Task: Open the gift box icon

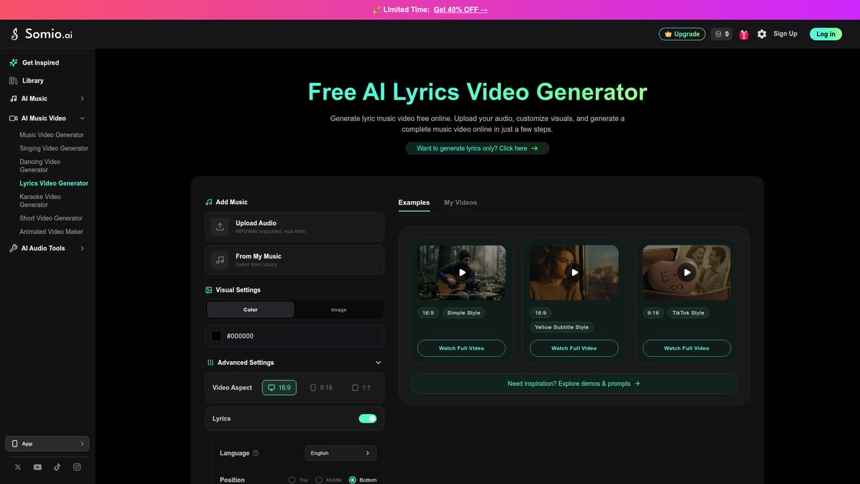Action: [x=744, y=34]
